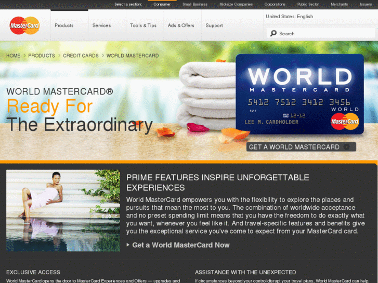The width and height of the screenshot is (378, 283).
Task: Click the woman by the pool photo
Action: pyautogui.click(x=63, y=211)
